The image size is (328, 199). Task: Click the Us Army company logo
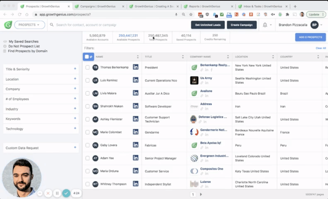(x=194, y=80)
